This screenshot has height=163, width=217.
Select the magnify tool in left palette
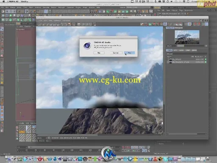(x=2, y=29)
